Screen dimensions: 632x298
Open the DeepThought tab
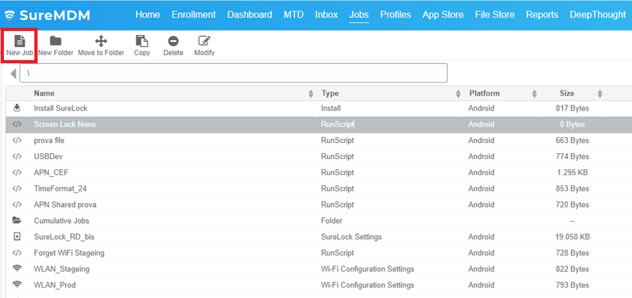(597, 15)
